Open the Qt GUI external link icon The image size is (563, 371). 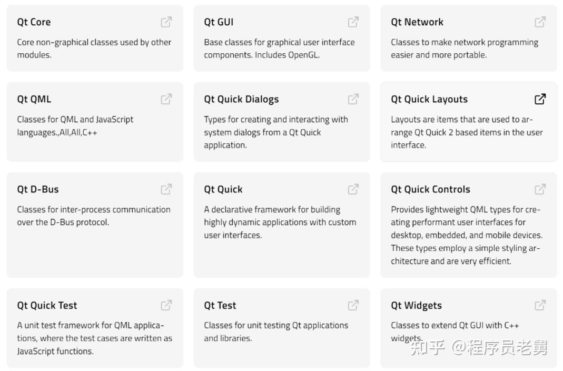(x=353, y=22)
